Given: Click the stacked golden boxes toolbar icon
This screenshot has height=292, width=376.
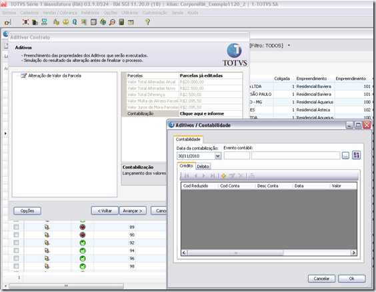Looking at the screenshot, I should click(56, 22).
